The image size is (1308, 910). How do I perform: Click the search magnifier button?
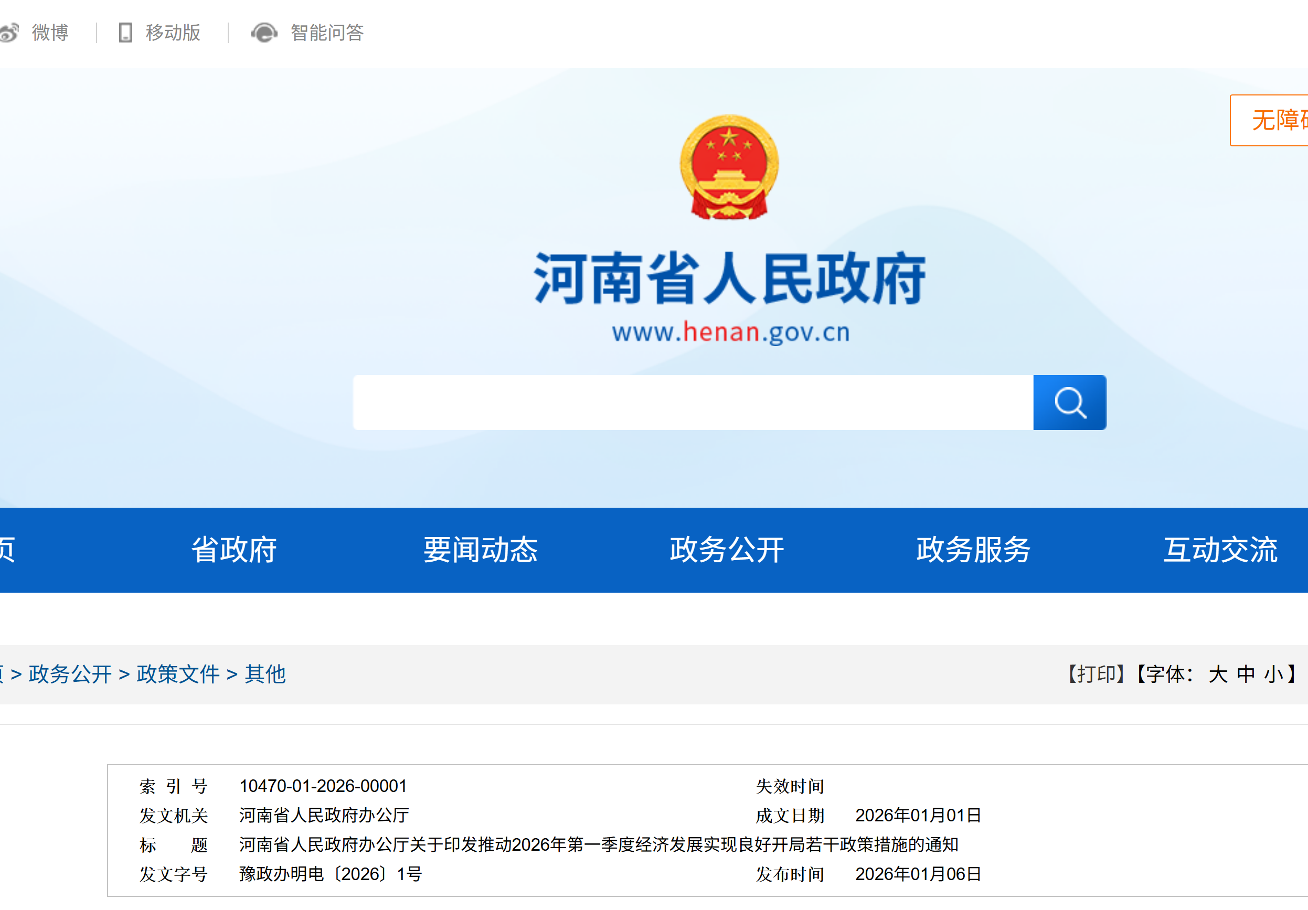[x=1070, y=402]
